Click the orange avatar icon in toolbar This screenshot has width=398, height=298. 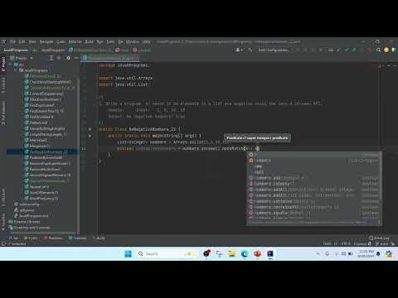[x=386, y=50]
